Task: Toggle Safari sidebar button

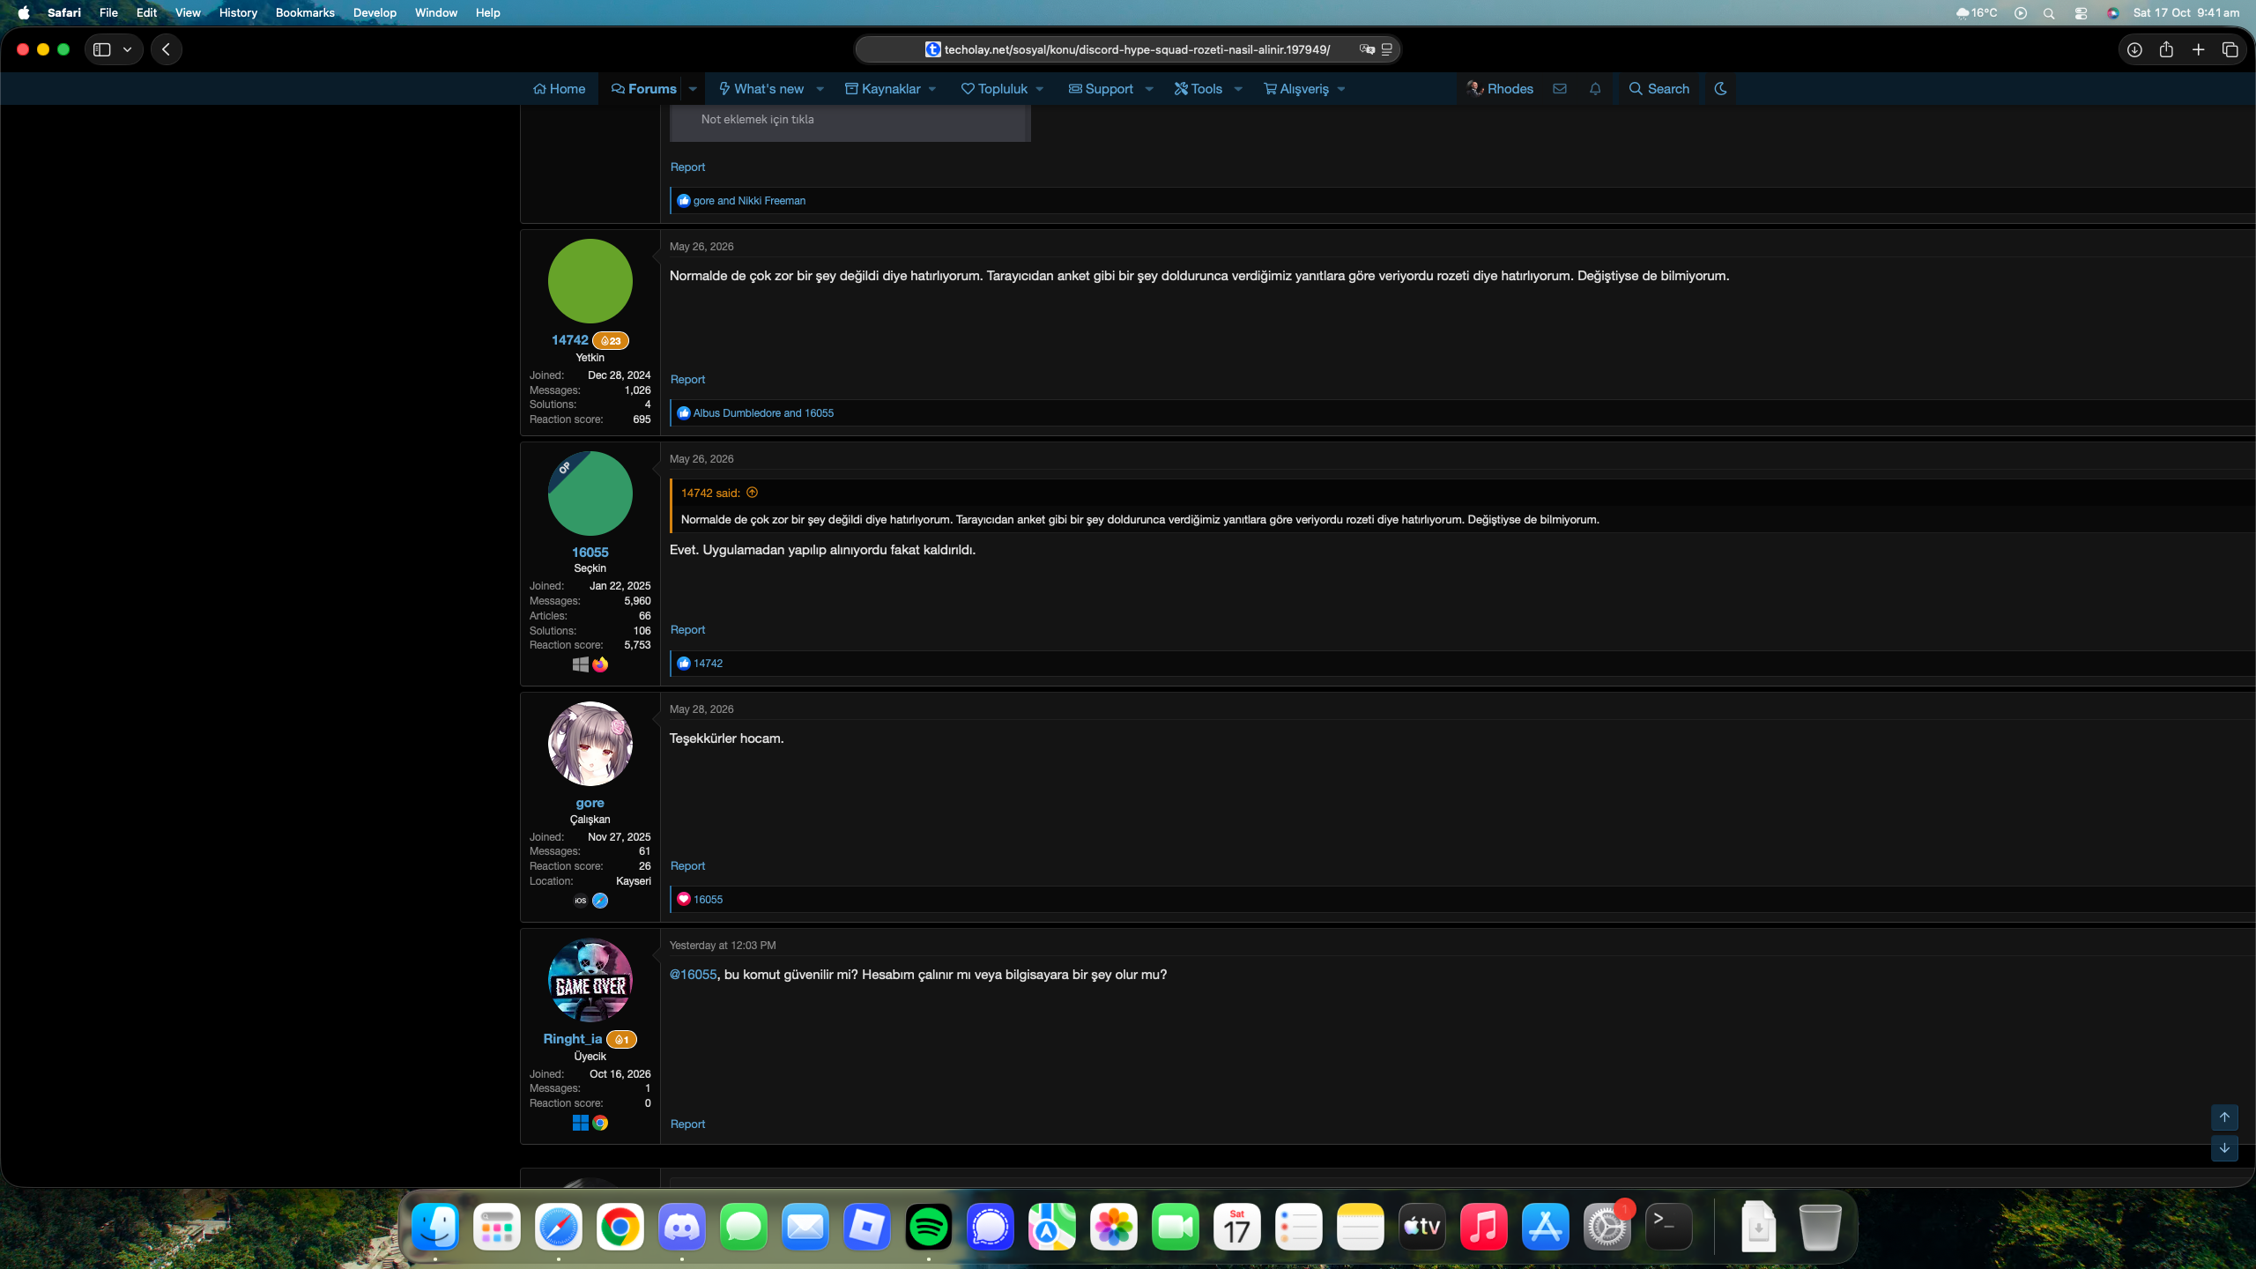Action: pyautogui.click(x=102, y=49)
